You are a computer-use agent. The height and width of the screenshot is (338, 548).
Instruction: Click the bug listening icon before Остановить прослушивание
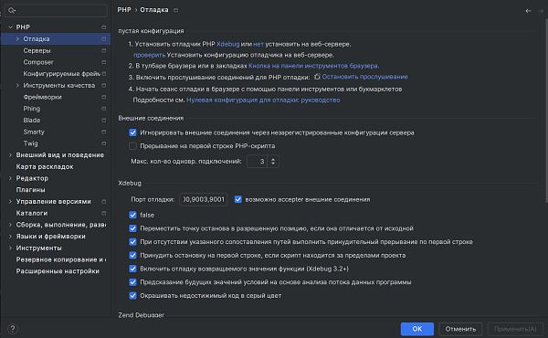pyautogui.click(x=317, y=77)
